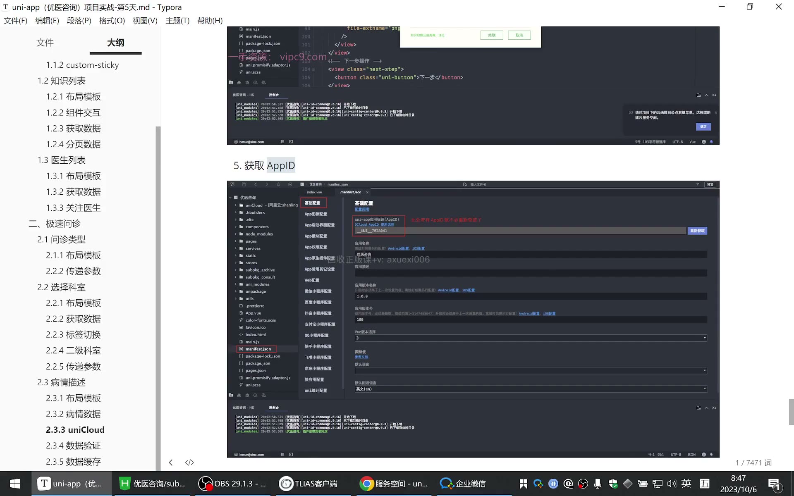The height and width of the screenshot is (496, 794).
Task: Jump to outline item 1.2 知识列表
Action: [62, 81]
